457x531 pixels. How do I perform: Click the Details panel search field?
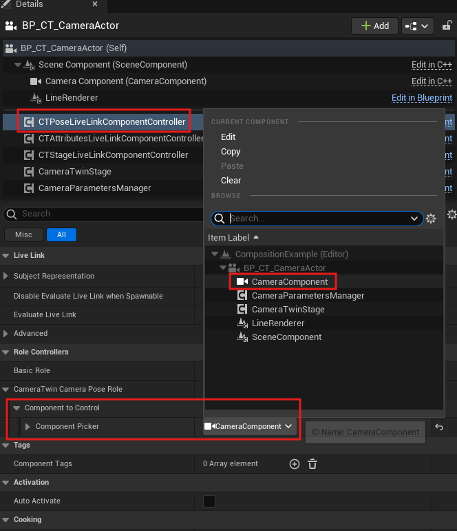pos(103,214)
